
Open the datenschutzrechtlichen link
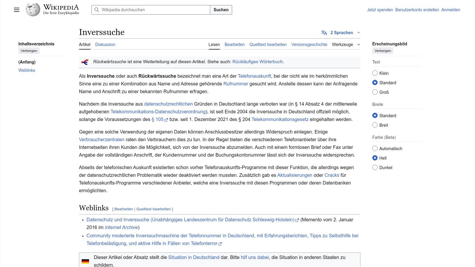click(x=168, y=104)
